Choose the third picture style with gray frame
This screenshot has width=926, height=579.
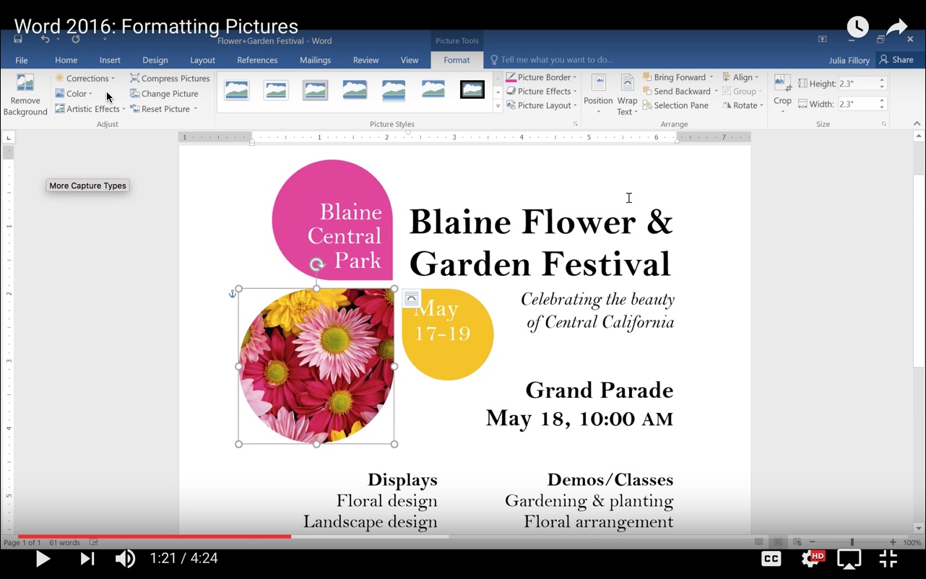tap(315, 90)
